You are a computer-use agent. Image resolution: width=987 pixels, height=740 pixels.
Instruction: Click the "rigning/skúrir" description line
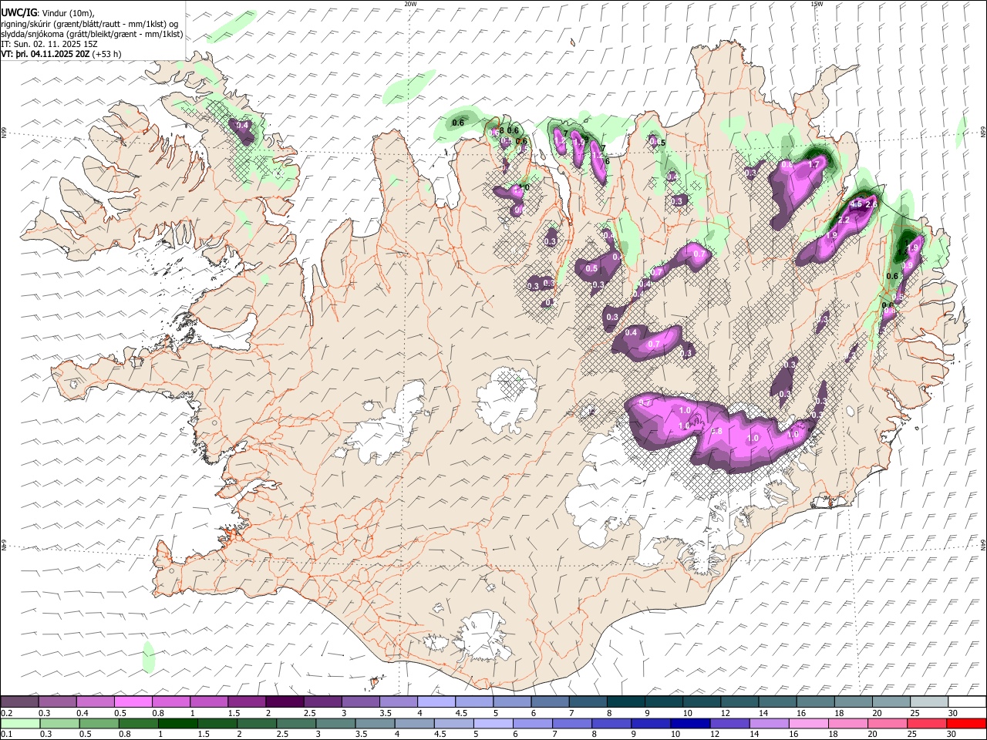[x=89, y=24]
